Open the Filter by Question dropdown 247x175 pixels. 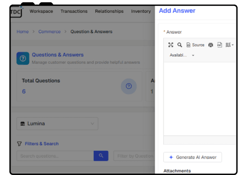tap(134, 156)
